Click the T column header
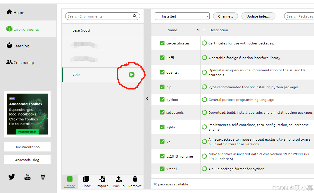This screenshot has height=193, width=314. pos(204,30)
